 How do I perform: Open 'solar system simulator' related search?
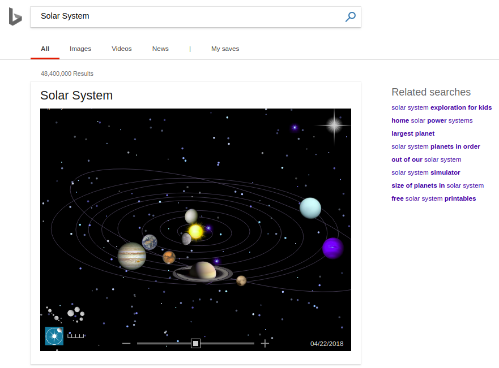pos(426,172)
